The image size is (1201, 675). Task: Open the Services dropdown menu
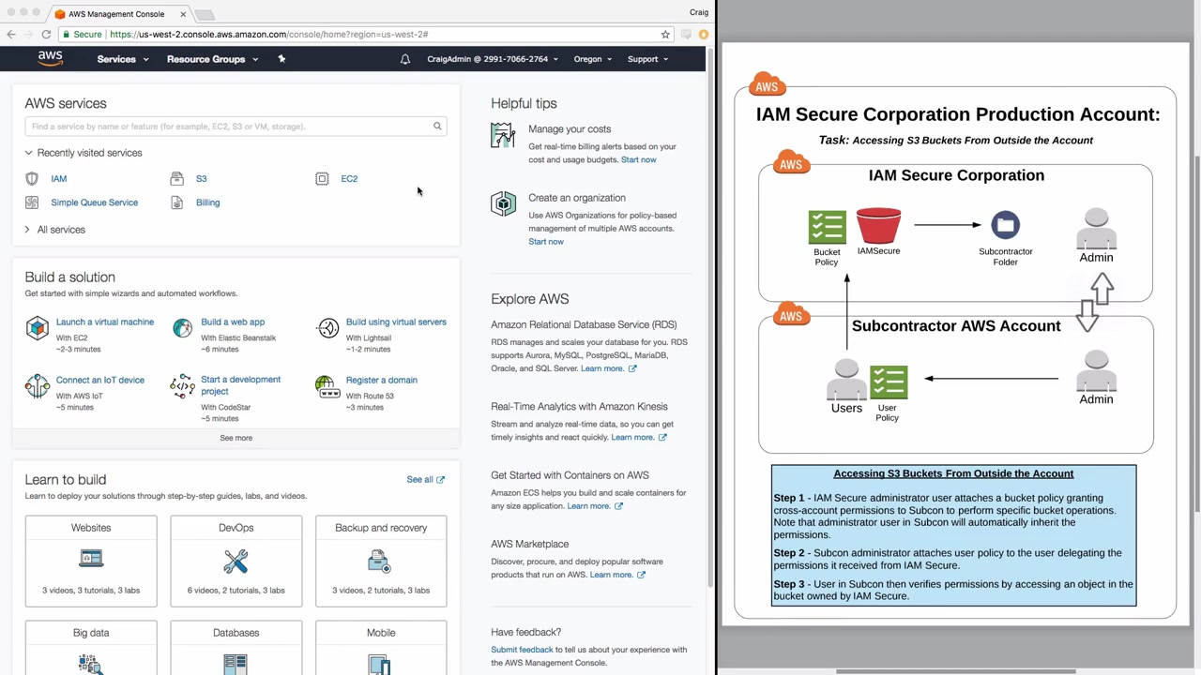click(x=123, y=59)
